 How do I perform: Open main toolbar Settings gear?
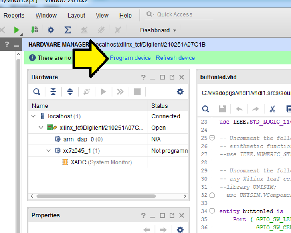tap(51, 30)
